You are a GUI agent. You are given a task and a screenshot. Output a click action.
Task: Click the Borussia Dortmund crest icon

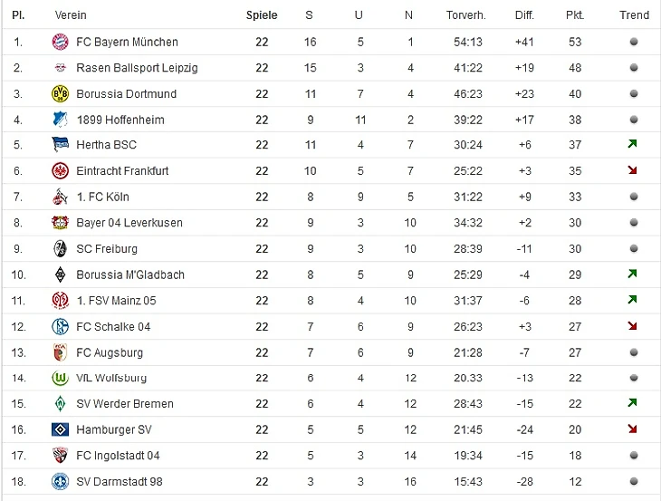point(60,93)
